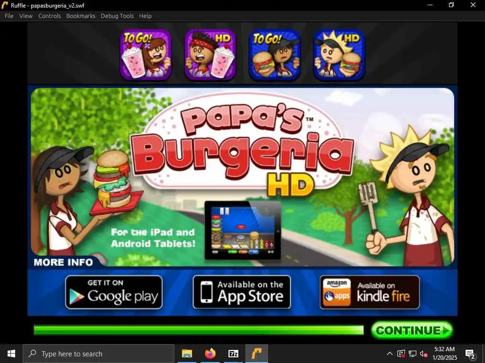
Task: Click the Get it on Google Play badge
Action: 114,292
